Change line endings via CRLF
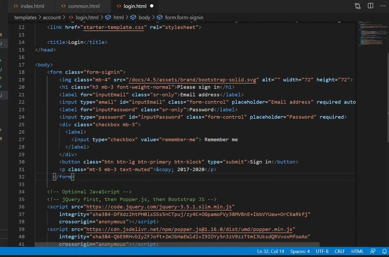This screenshot has width=389, height=257. click(x=340, y=251)
